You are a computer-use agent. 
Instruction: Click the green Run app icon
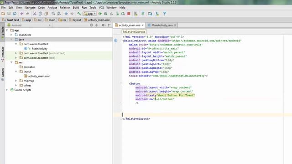pyautogui.click(x=100, y=14)
